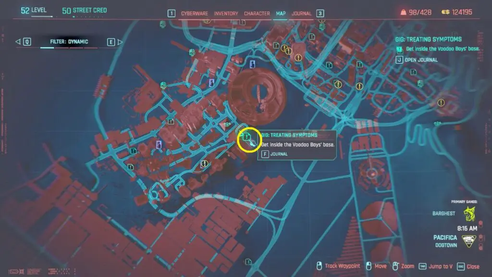The image size is (492, 277).
Task: Select the quest marker below the gig tooltip street
Action: [x=205, y=164]
